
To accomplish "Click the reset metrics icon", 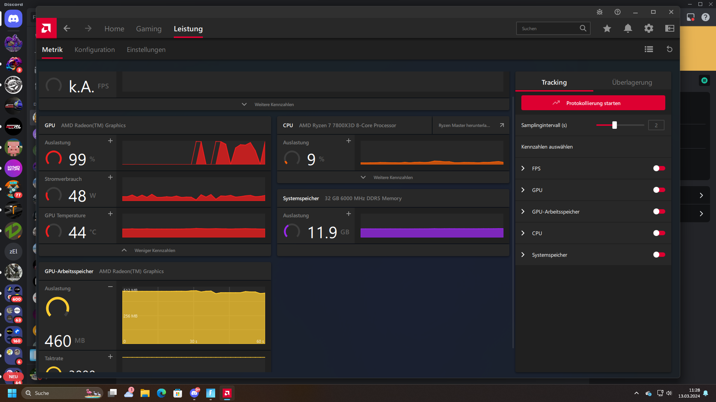I will [x=669, y=49].
